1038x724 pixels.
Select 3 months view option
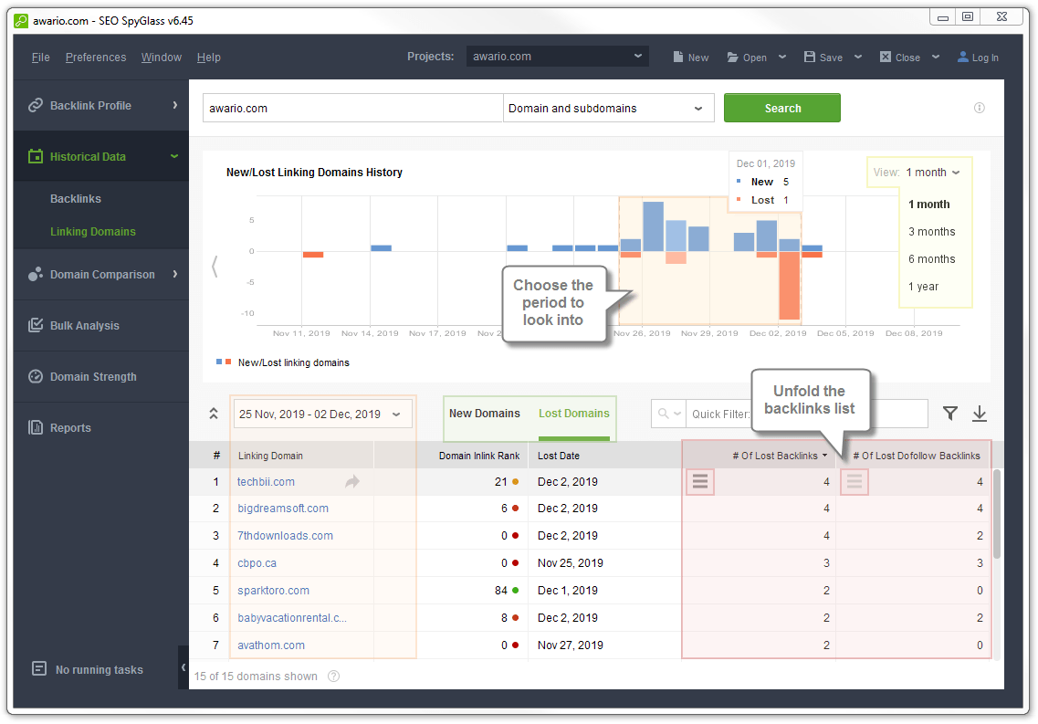point(931,232)
